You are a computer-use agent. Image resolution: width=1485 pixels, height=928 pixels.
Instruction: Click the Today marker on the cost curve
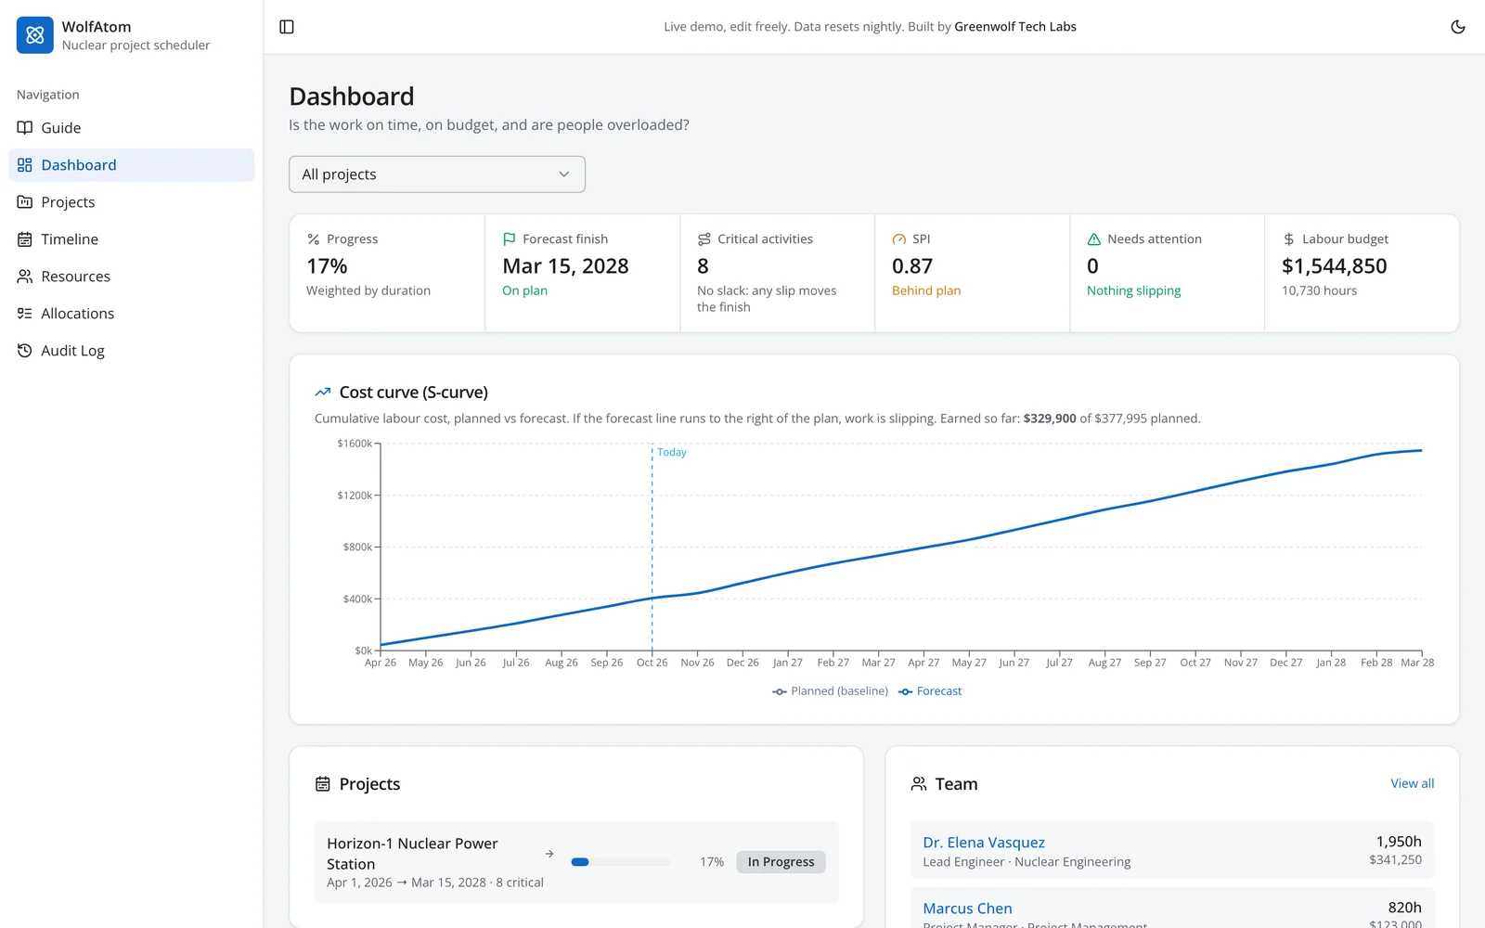pyautogui.click(x=672, y=453)
